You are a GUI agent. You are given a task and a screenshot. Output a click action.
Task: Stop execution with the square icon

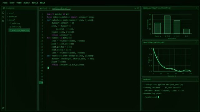click(138, 8)
